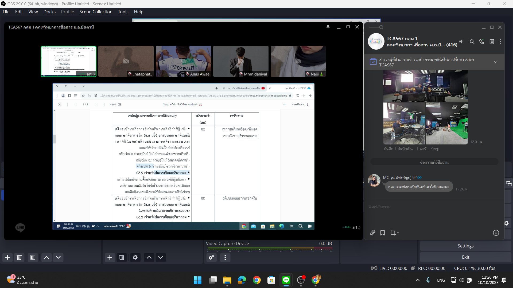Open the Scene Collection menu
The image size is (513, 288).
96,12
